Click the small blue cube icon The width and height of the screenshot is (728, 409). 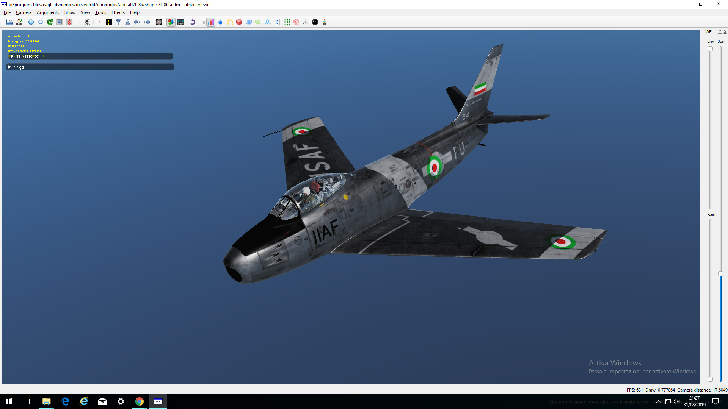(220, 22)
